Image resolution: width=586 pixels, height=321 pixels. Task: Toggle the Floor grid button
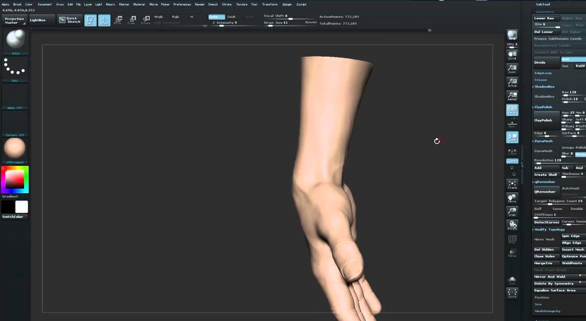point(512,124)
